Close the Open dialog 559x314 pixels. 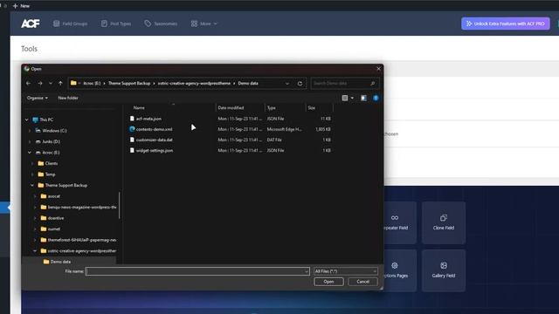[378, 69]
